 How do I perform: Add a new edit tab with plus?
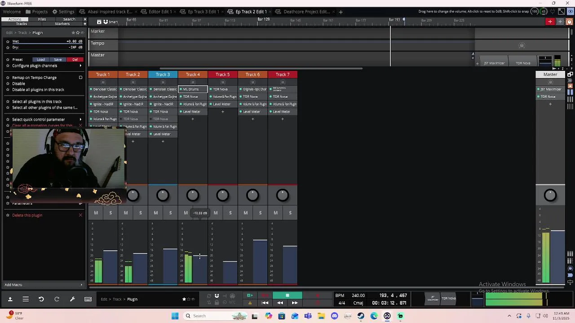pyautogui.click(x=341, y=12)
